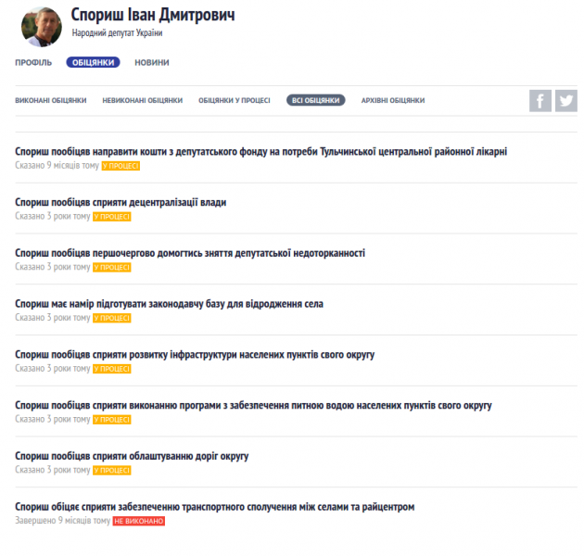The image size is (584, 556).
Task: Open promise about облаштуванню доріг округу
Action: tap(132, 457)
